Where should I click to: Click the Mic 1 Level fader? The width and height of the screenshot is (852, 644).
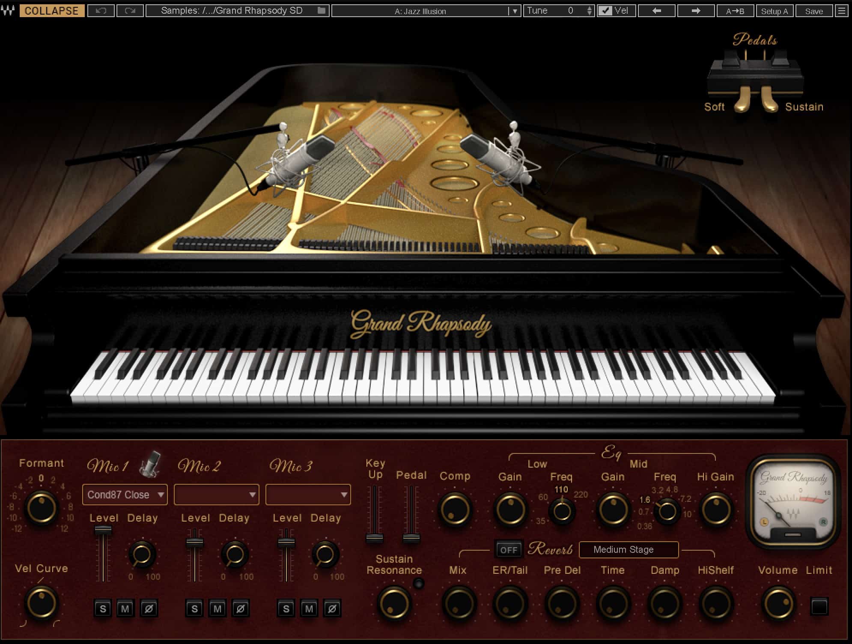click(103, 531)
